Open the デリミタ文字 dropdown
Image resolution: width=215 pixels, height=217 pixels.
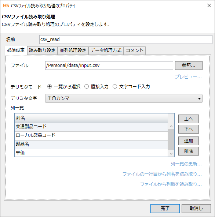(124, 98)
